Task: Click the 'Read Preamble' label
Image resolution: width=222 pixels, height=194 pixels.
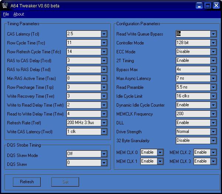Action: (130, 87)
